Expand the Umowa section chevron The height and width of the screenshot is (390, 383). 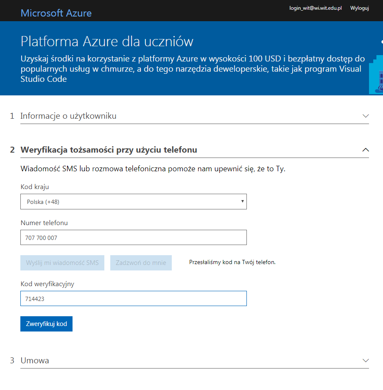click(365, 360)
